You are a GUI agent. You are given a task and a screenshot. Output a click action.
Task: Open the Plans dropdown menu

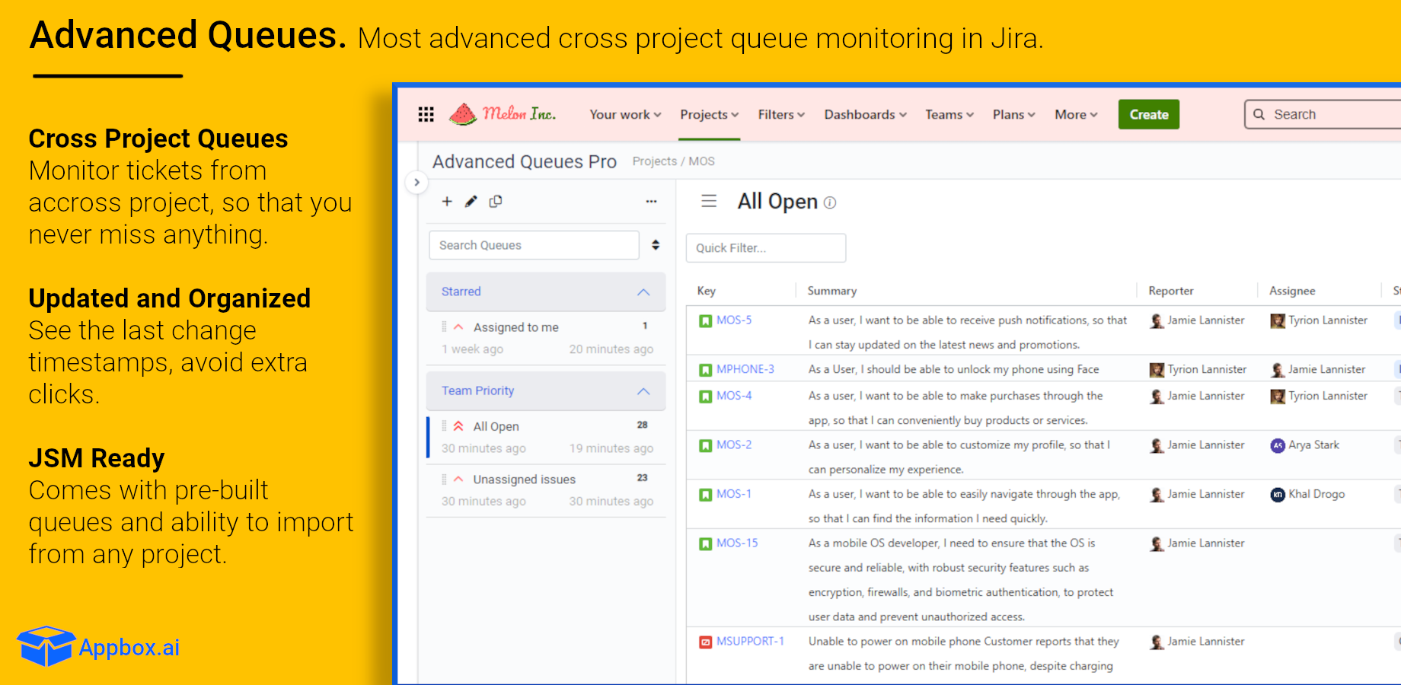click(x=1014, y=114)
